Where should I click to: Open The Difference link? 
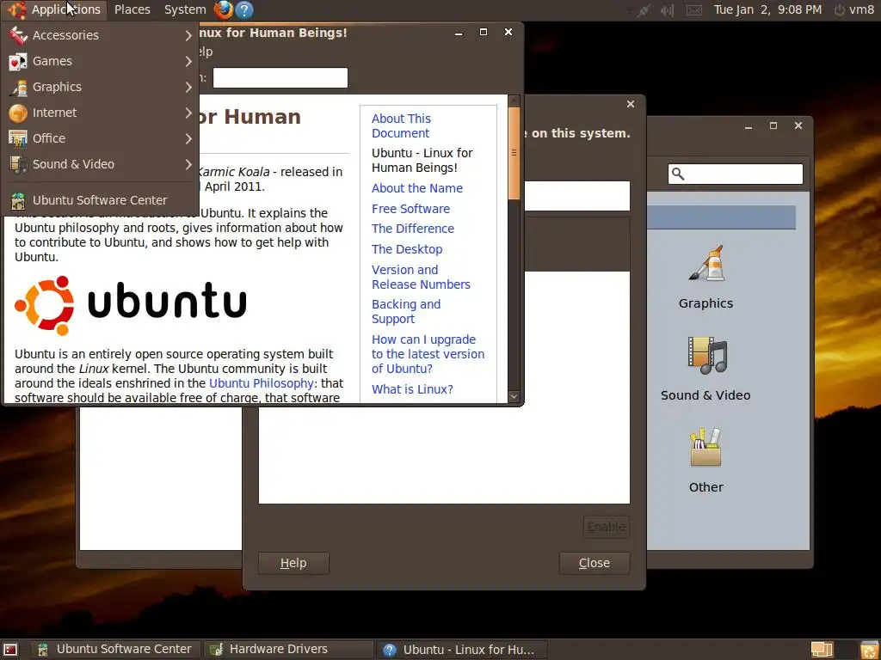pos(412,229)
